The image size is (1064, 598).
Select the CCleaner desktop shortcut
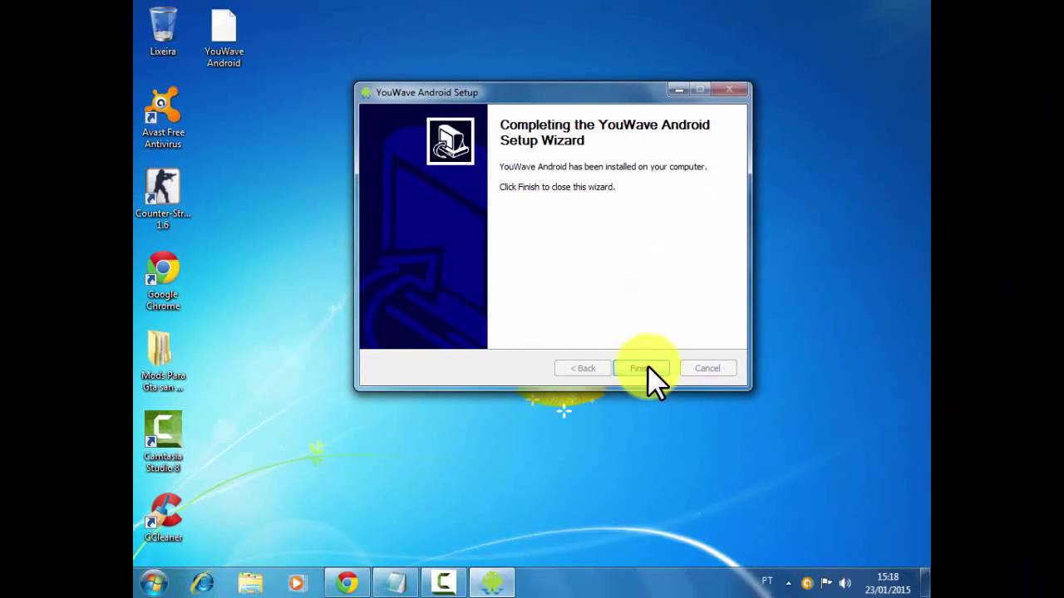pyautogui.click(x=163, y=518)
